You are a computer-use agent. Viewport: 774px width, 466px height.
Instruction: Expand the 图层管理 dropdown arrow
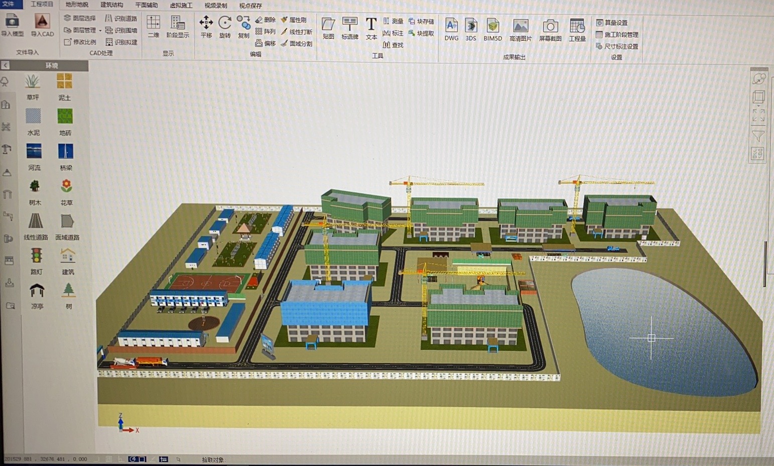pos(100,31)
